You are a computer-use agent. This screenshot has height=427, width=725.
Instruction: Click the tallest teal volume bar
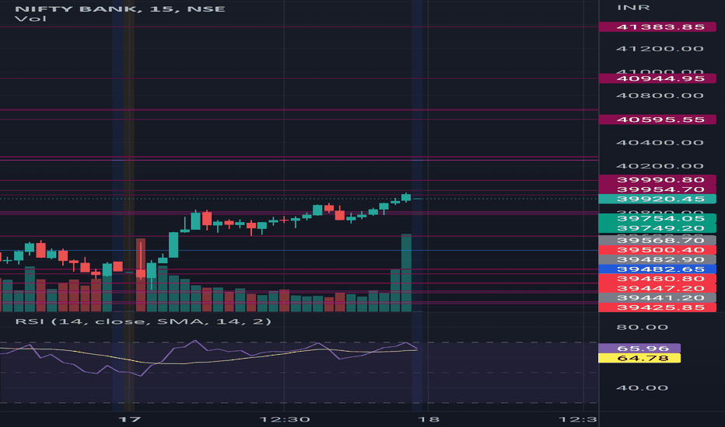click(406, 273)
